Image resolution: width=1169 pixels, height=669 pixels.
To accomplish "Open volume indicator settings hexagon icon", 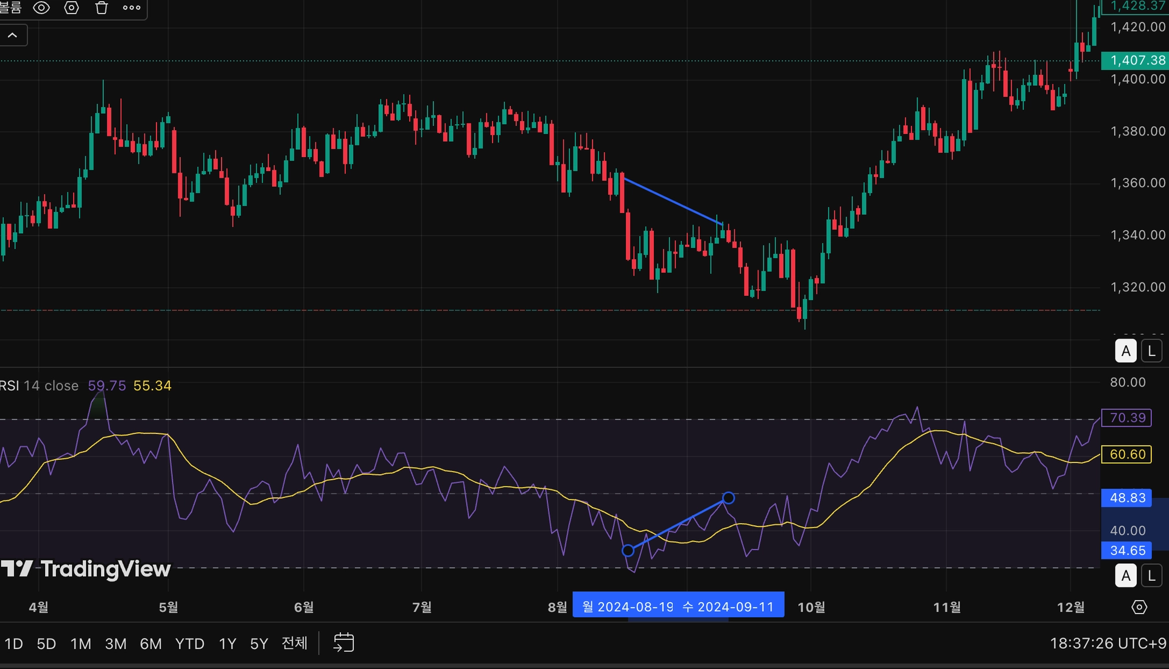I will (72, 8).
